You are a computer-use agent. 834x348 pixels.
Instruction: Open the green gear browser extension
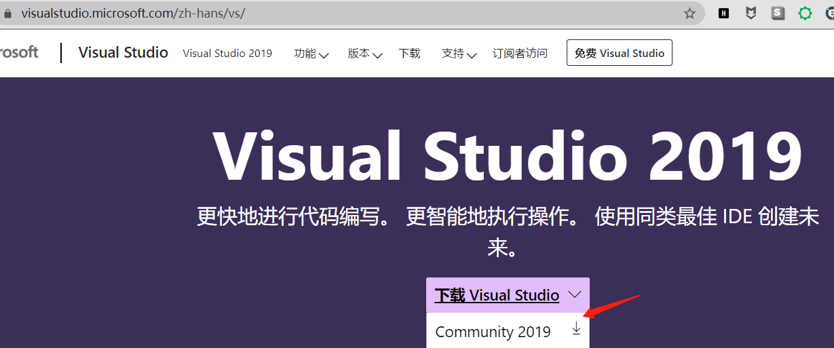click(x=805, y=13)
